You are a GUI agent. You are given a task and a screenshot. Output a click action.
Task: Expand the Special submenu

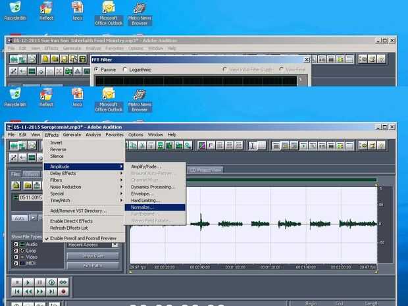click(x=84, y=193)
